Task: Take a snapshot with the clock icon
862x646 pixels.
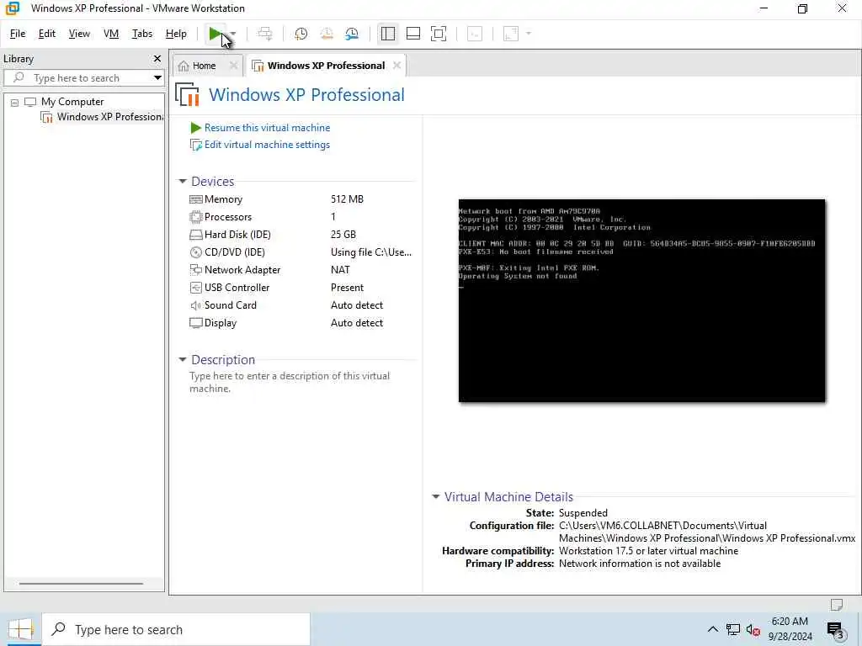Action: click(x=301, y=34)
